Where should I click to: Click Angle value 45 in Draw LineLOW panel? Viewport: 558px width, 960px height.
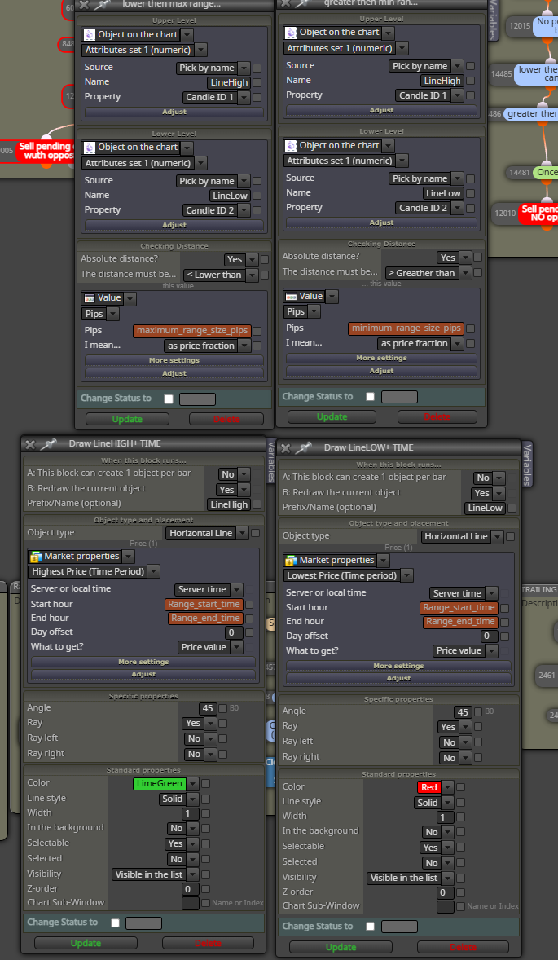point(463,712)
